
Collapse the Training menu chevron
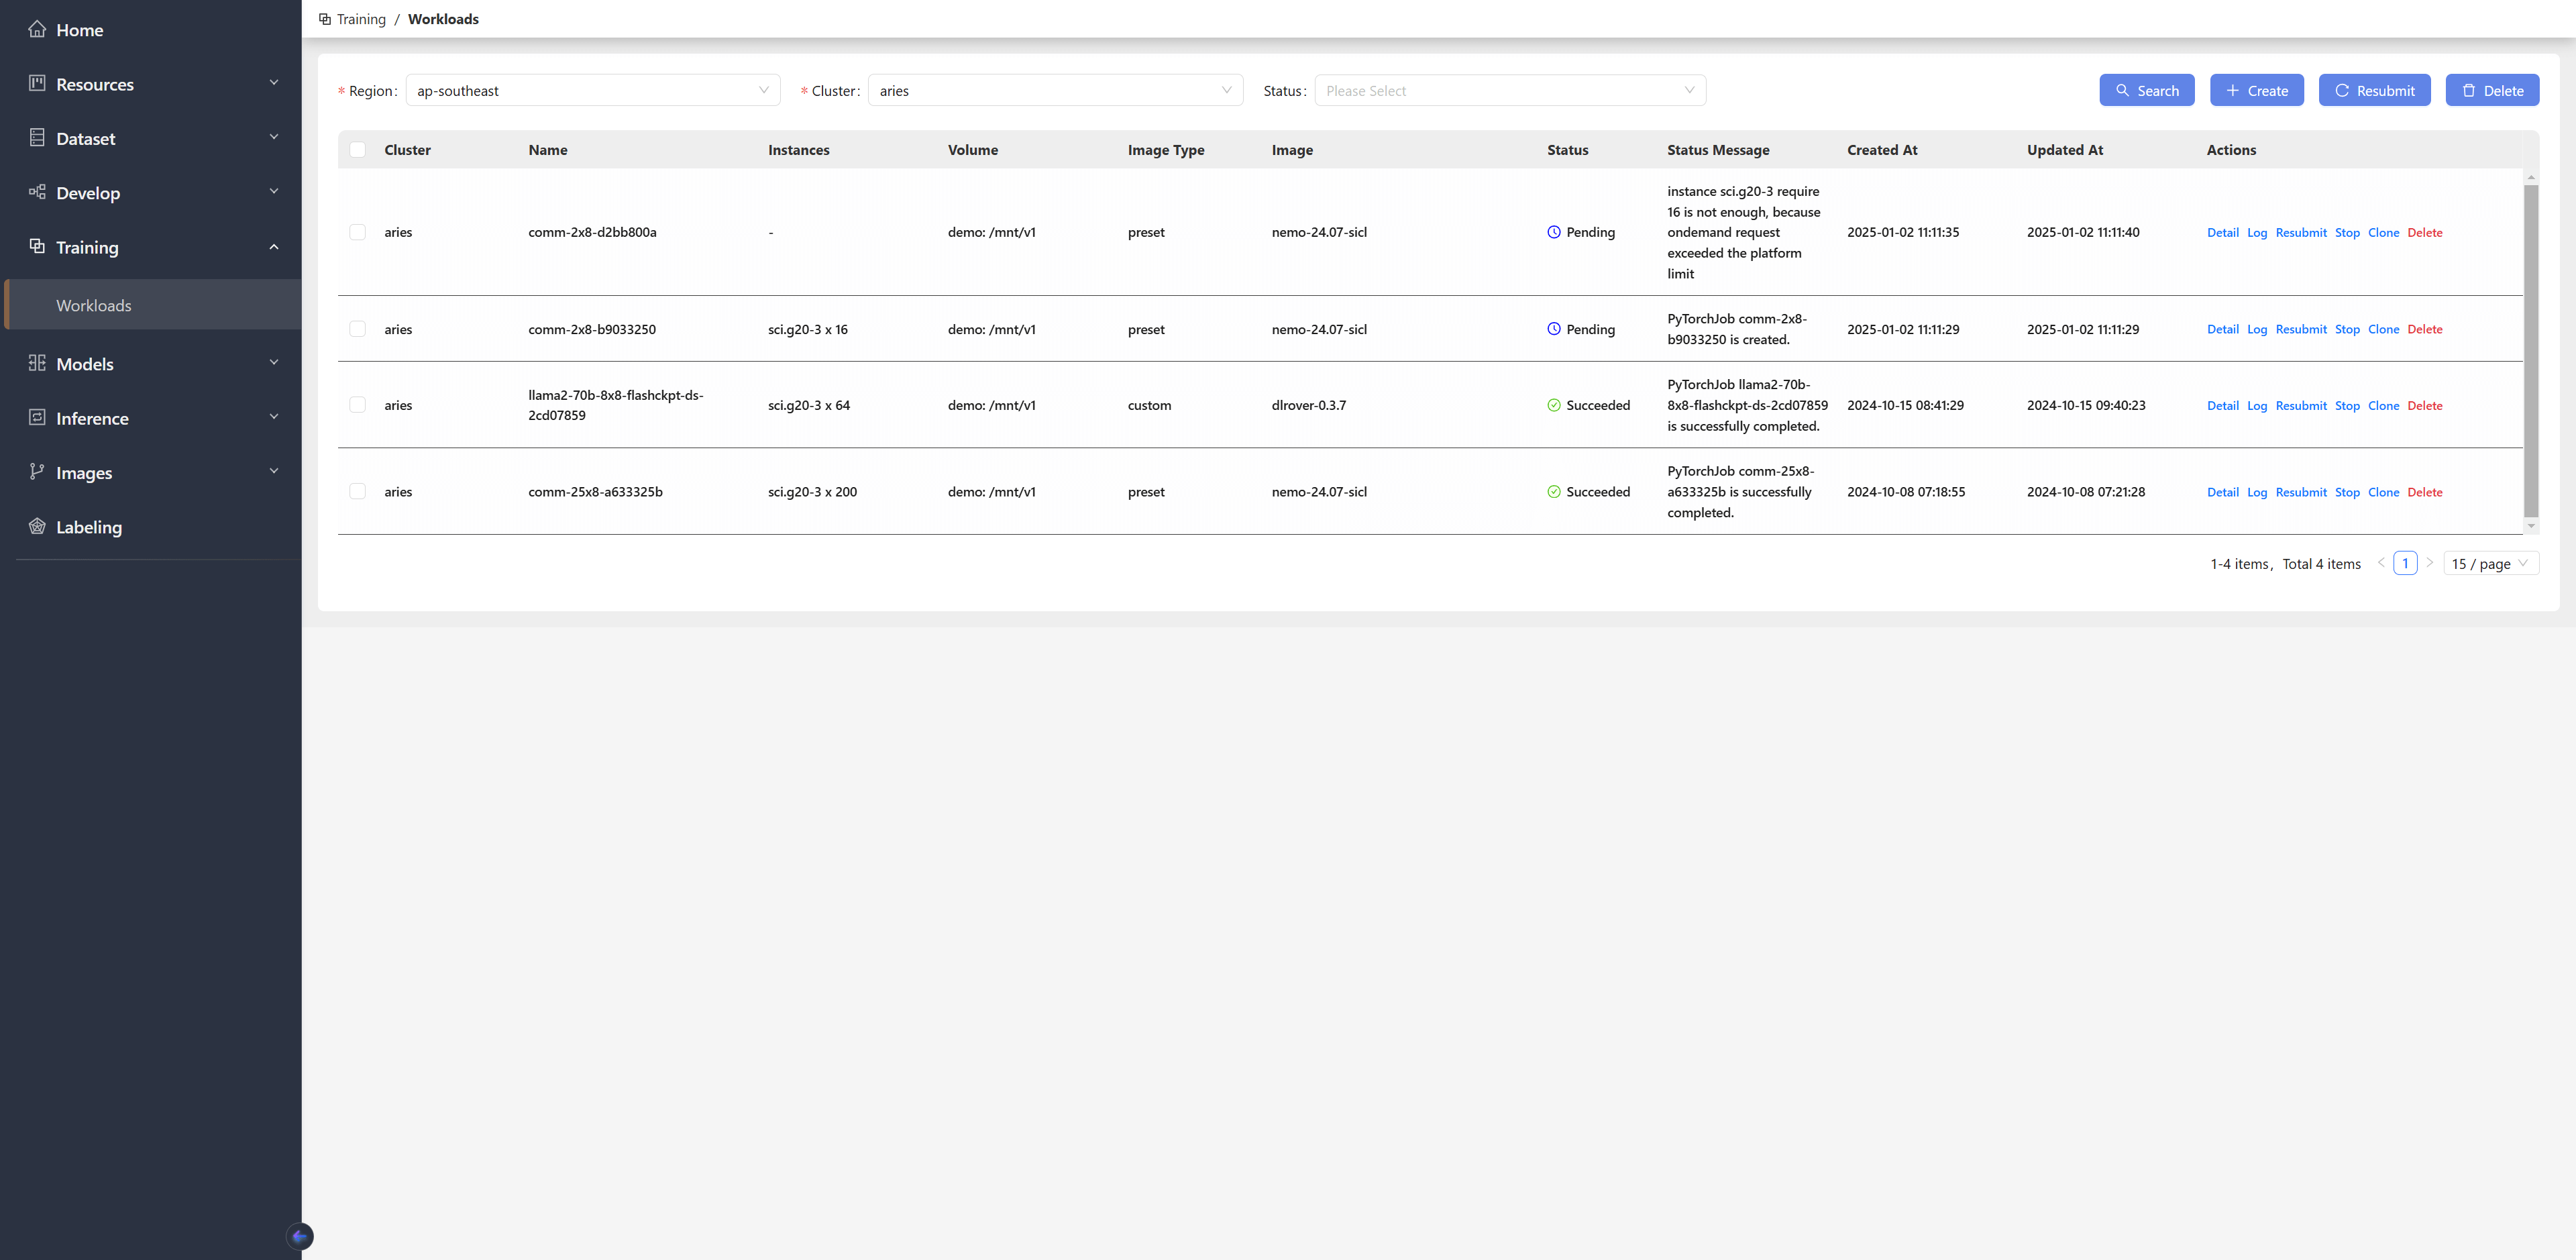[274, 246]
